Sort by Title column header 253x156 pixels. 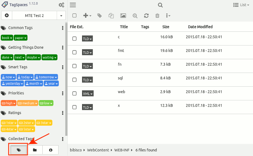pyautogui.click(x=124, y=27)
